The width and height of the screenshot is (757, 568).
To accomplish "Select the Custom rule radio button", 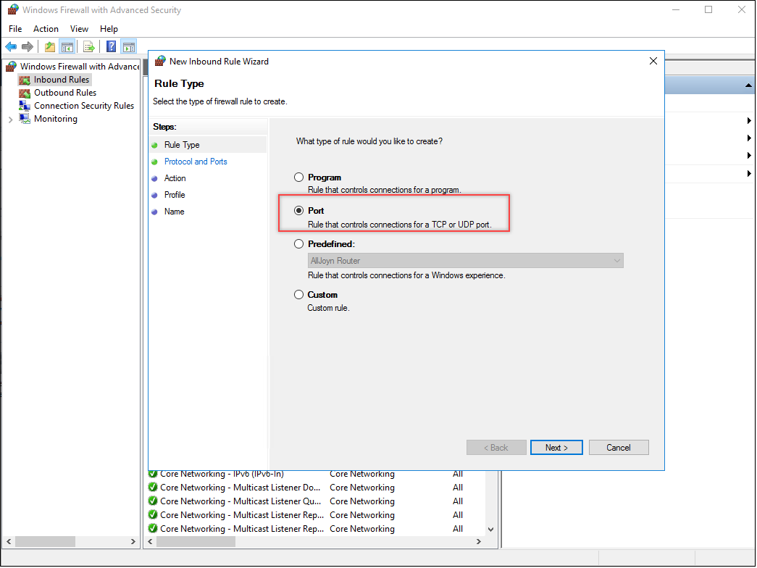I will [298, 295].
